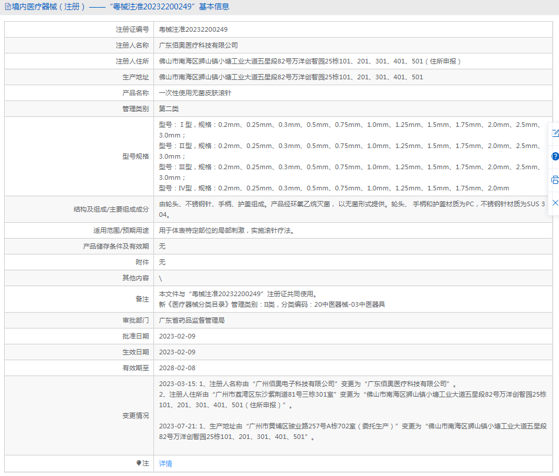Click the 管理类别 label
This screenshot has height=476, width=559.
tap(135, 109)
